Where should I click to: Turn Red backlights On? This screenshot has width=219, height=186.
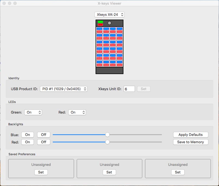(x=28, y=142)
